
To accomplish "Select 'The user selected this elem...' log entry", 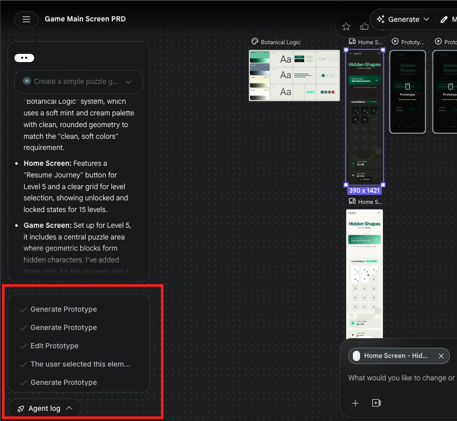I will 80,364.
